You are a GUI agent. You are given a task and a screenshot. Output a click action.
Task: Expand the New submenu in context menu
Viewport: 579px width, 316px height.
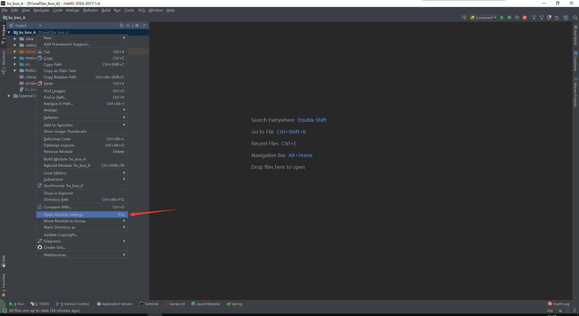(82, 38)
